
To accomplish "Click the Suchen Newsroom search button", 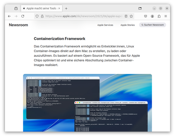I will [152, 25].
